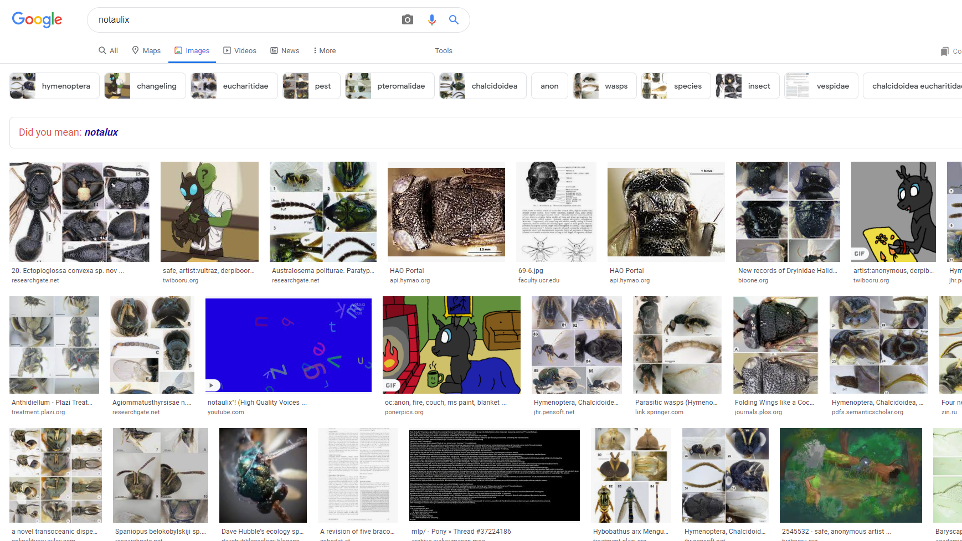Screen dimensions: 962x541
Task: Open 'Spaniopus belokobylskiji sp...' result title
Action: (161, 532)
